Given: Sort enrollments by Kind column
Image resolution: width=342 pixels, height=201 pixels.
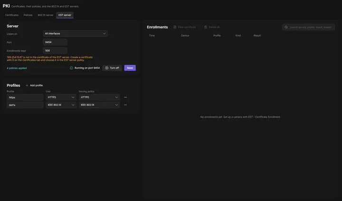Looking at the screenshot, I should point(238,36).
